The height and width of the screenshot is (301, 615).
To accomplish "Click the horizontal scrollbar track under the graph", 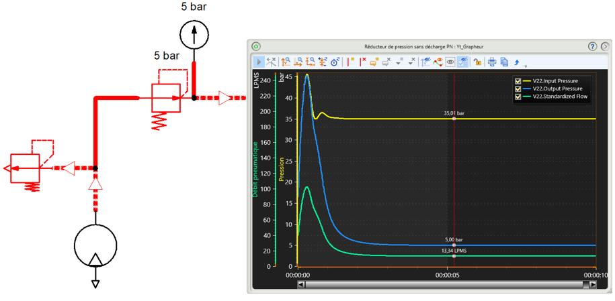I will coord(447,284).
